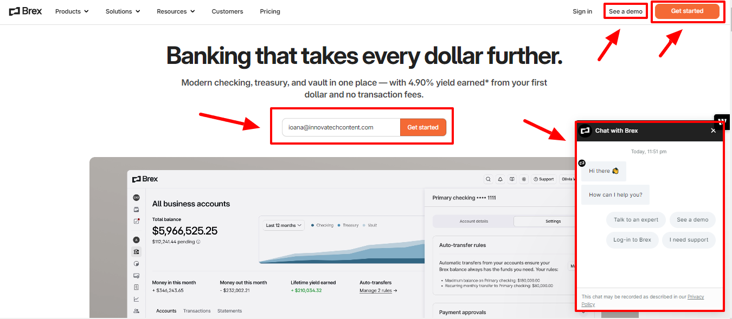Image resolution: width=732 pixels, height=319 pixels.
Task: Click the Sign in link
Action: pyautogui.click(x=582, y=11)
